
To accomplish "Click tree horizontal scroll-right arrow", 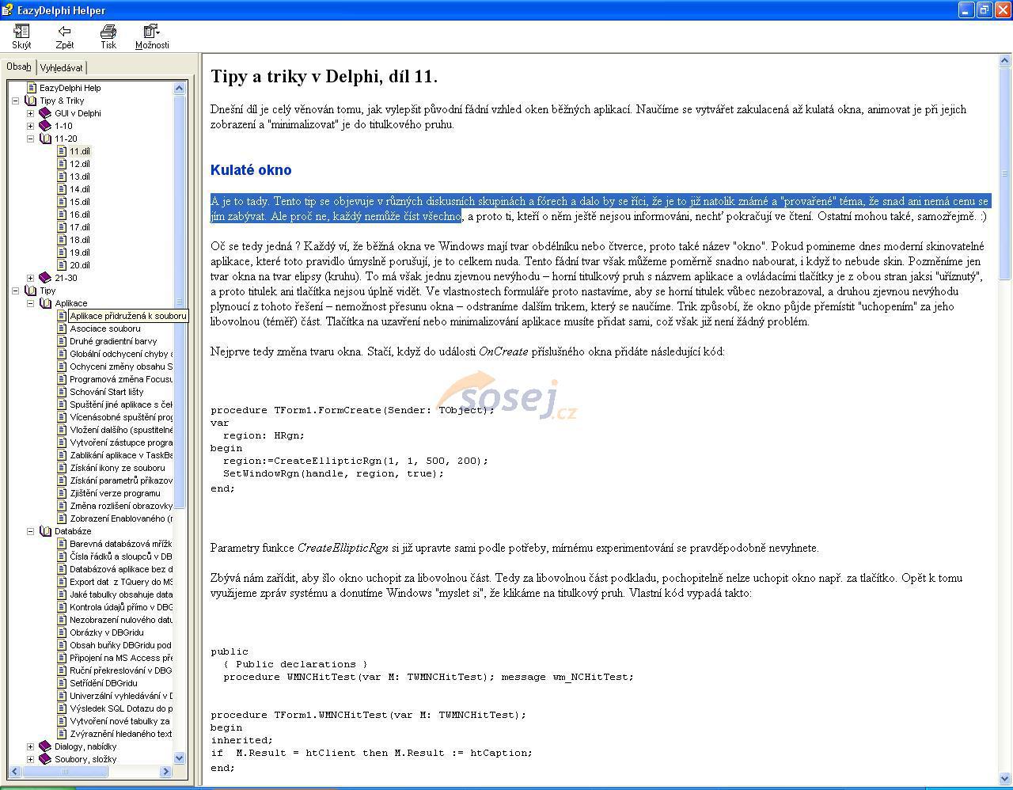I will [x=165, y=771].
